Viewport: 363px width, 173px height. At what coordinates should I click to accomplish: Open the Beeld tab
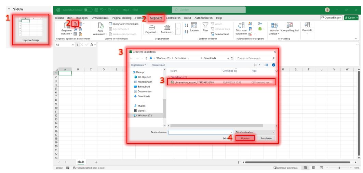pyautogui.click(x=188, y=18)
